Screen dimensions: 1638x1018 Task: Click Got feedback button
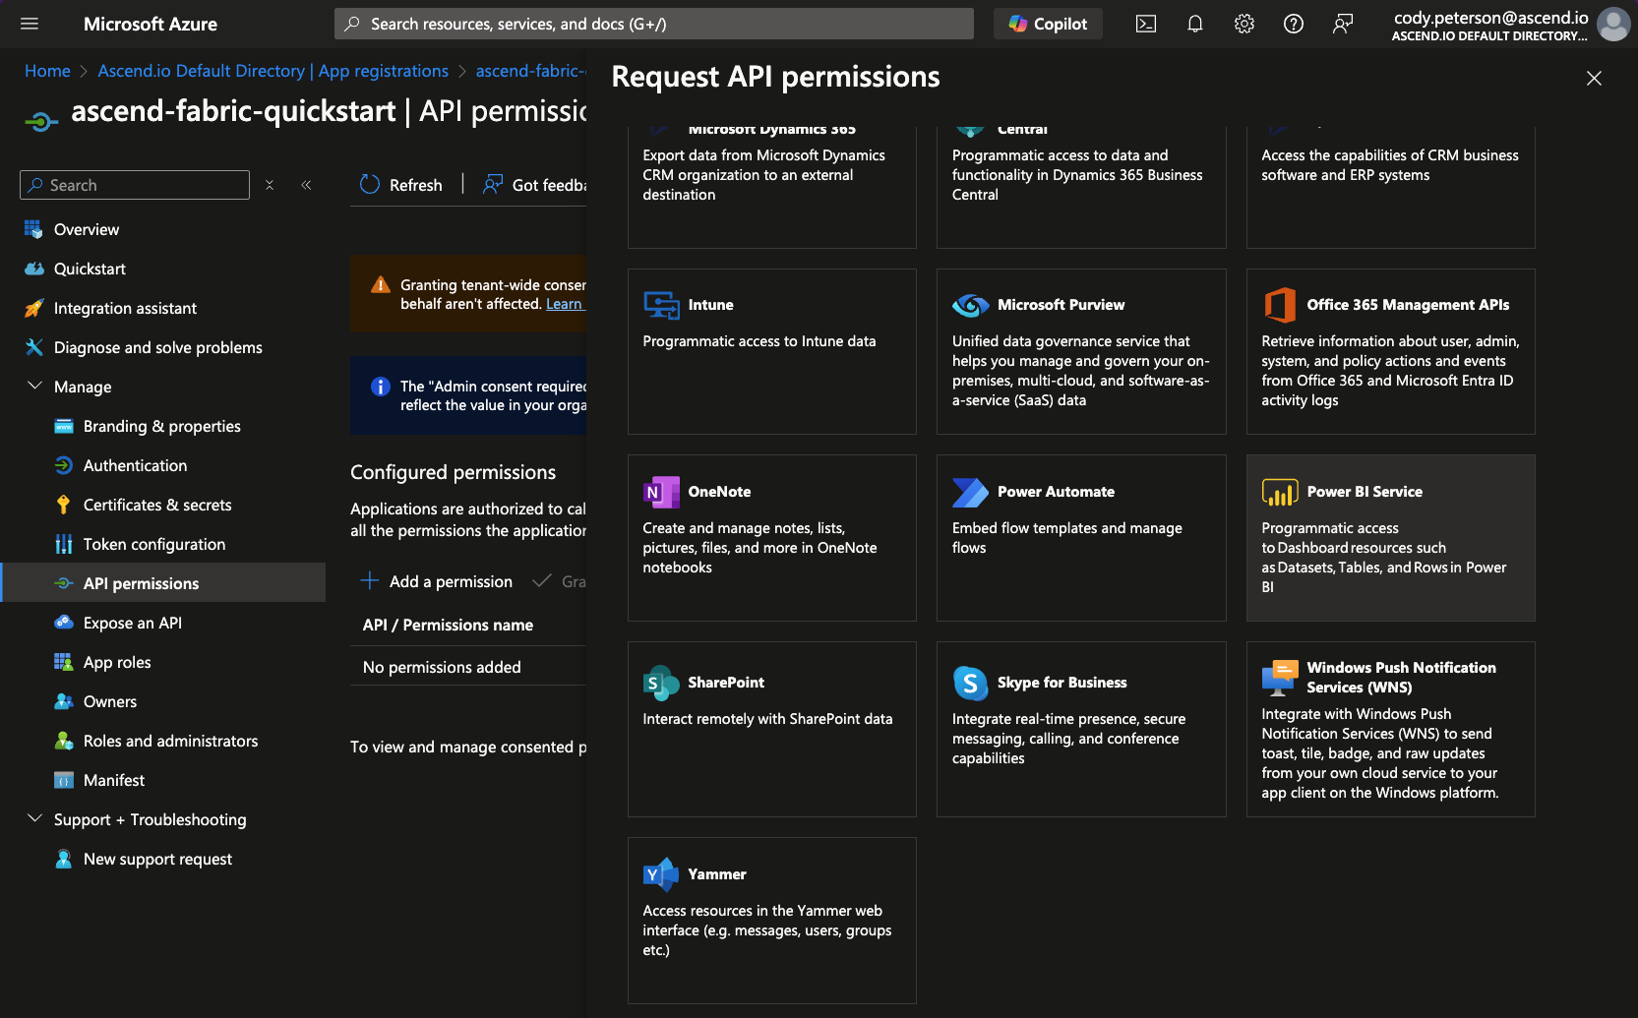pyautogui.click(x=533, y=185)
